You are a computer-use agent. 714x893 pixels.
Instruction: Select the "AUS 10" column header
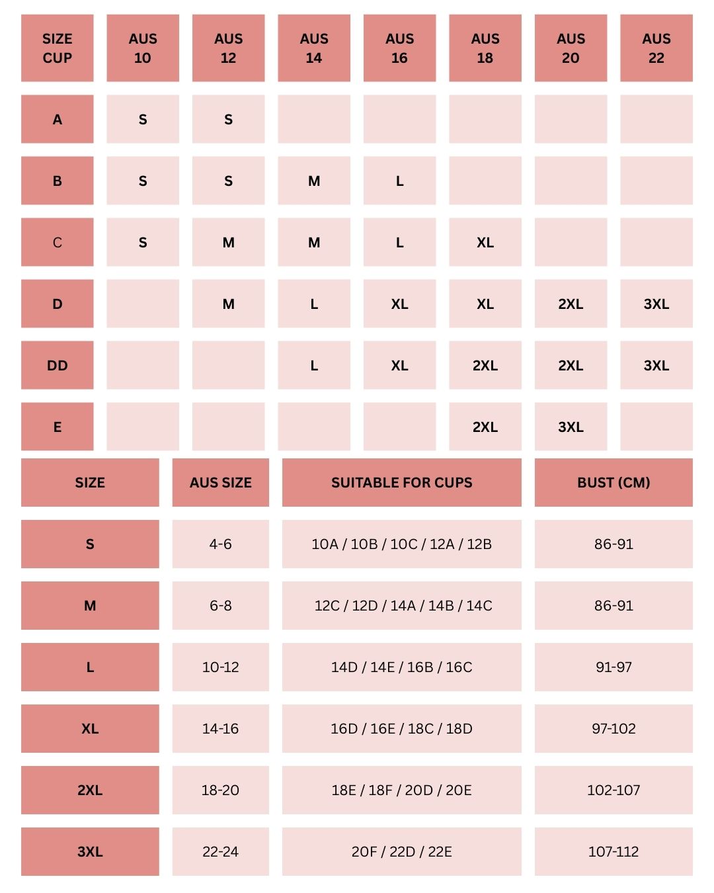click(143, 48)
